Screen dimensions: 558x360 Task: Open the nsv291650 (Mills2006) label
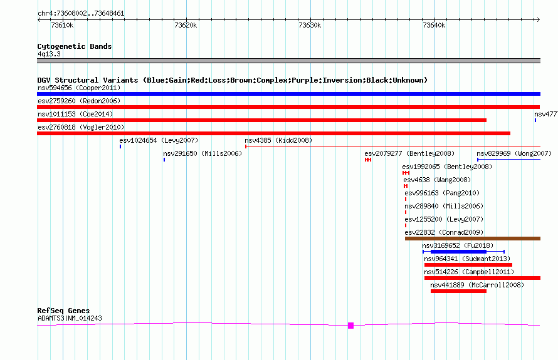coord(203,153)
